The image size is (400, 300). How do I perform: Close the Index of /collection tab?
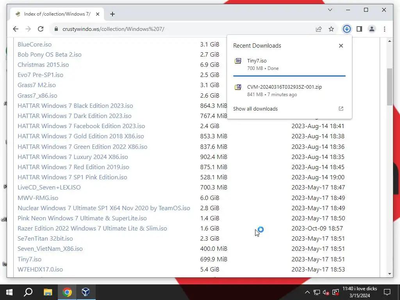(97, 14)
